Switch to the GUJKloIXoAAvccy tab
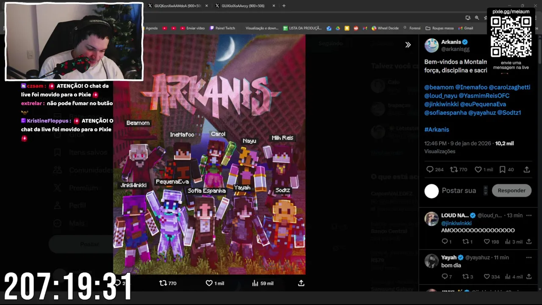Screen dimensions: 542x305 click(246, 6)
